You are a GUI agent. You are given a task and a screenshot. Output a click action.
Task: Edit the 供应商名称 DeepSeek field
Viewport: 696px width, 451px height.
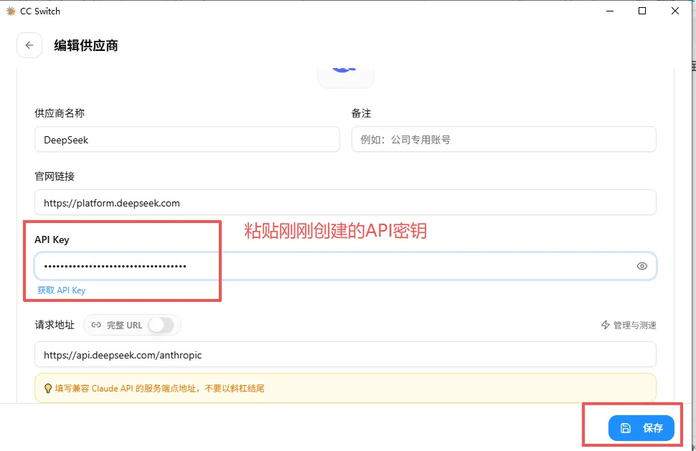(x=187, y=140)
